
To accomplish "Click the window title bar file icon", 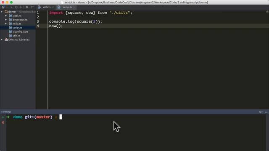I will pyautogui.click(x=62, y=3).
